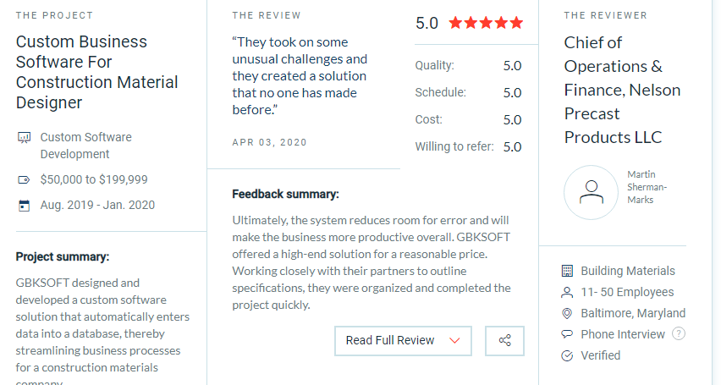Click the Building Materials industry icon
Screen dimensions: 721x385
click(568, 271)
